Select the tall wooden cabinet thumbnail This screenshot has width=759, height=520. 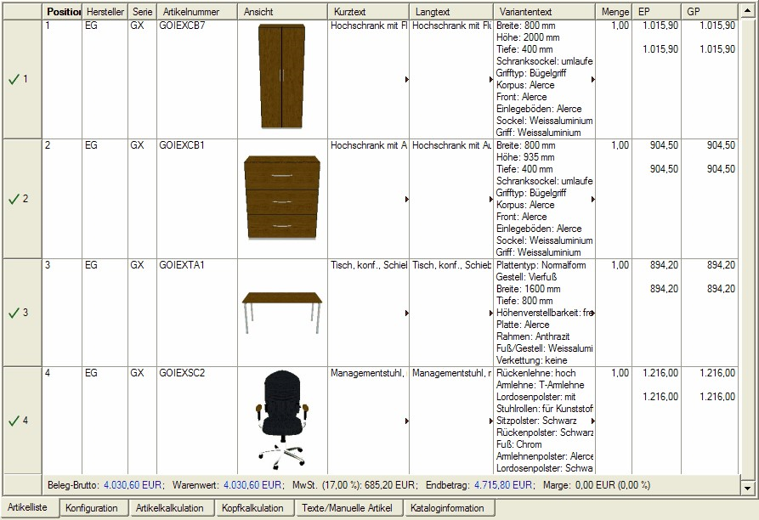(x=281, y=76)
